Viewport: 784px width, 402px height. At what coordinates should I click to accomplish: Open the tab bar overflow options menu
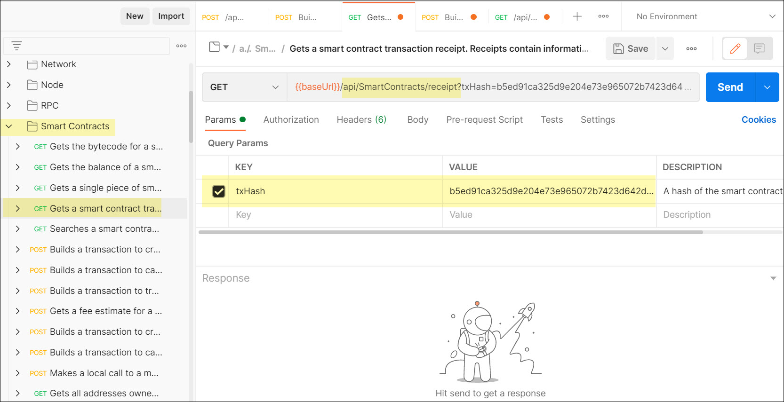point(603,16)
